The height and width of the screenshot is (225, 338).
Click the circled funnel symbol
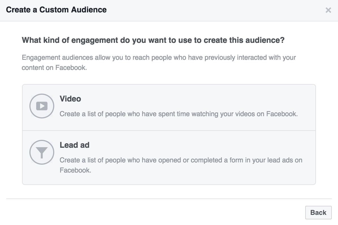[42, 152]
